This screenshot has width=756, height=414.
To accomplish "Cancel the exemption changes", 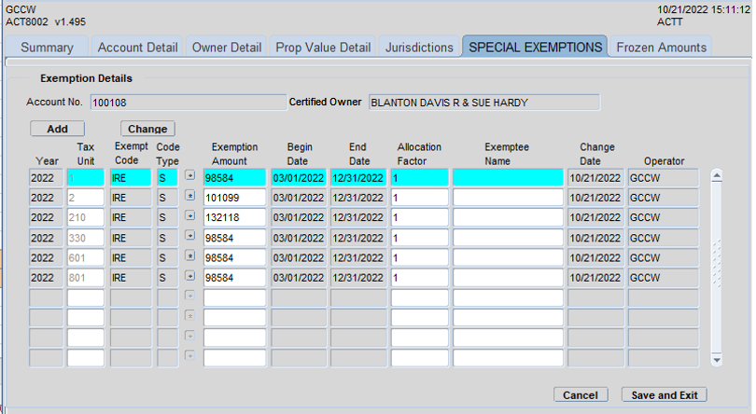I will click(x=581, y=395).
